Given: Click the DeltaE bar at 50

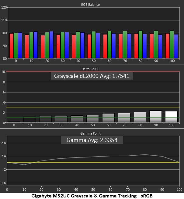Looking at the screenshot, I should pos(92,119).
